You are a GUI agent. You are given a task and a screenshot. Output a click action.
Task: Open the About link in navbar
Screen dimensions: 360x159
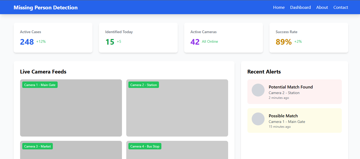[x=322, y=7]
